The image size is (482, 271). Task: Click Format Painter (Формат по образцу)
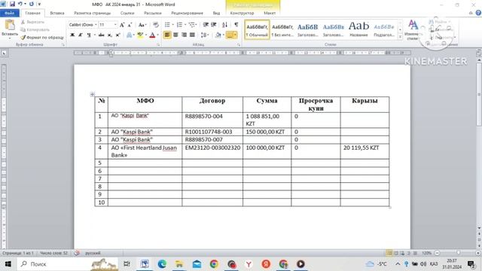pyautogui.click(x=42, y=38)
